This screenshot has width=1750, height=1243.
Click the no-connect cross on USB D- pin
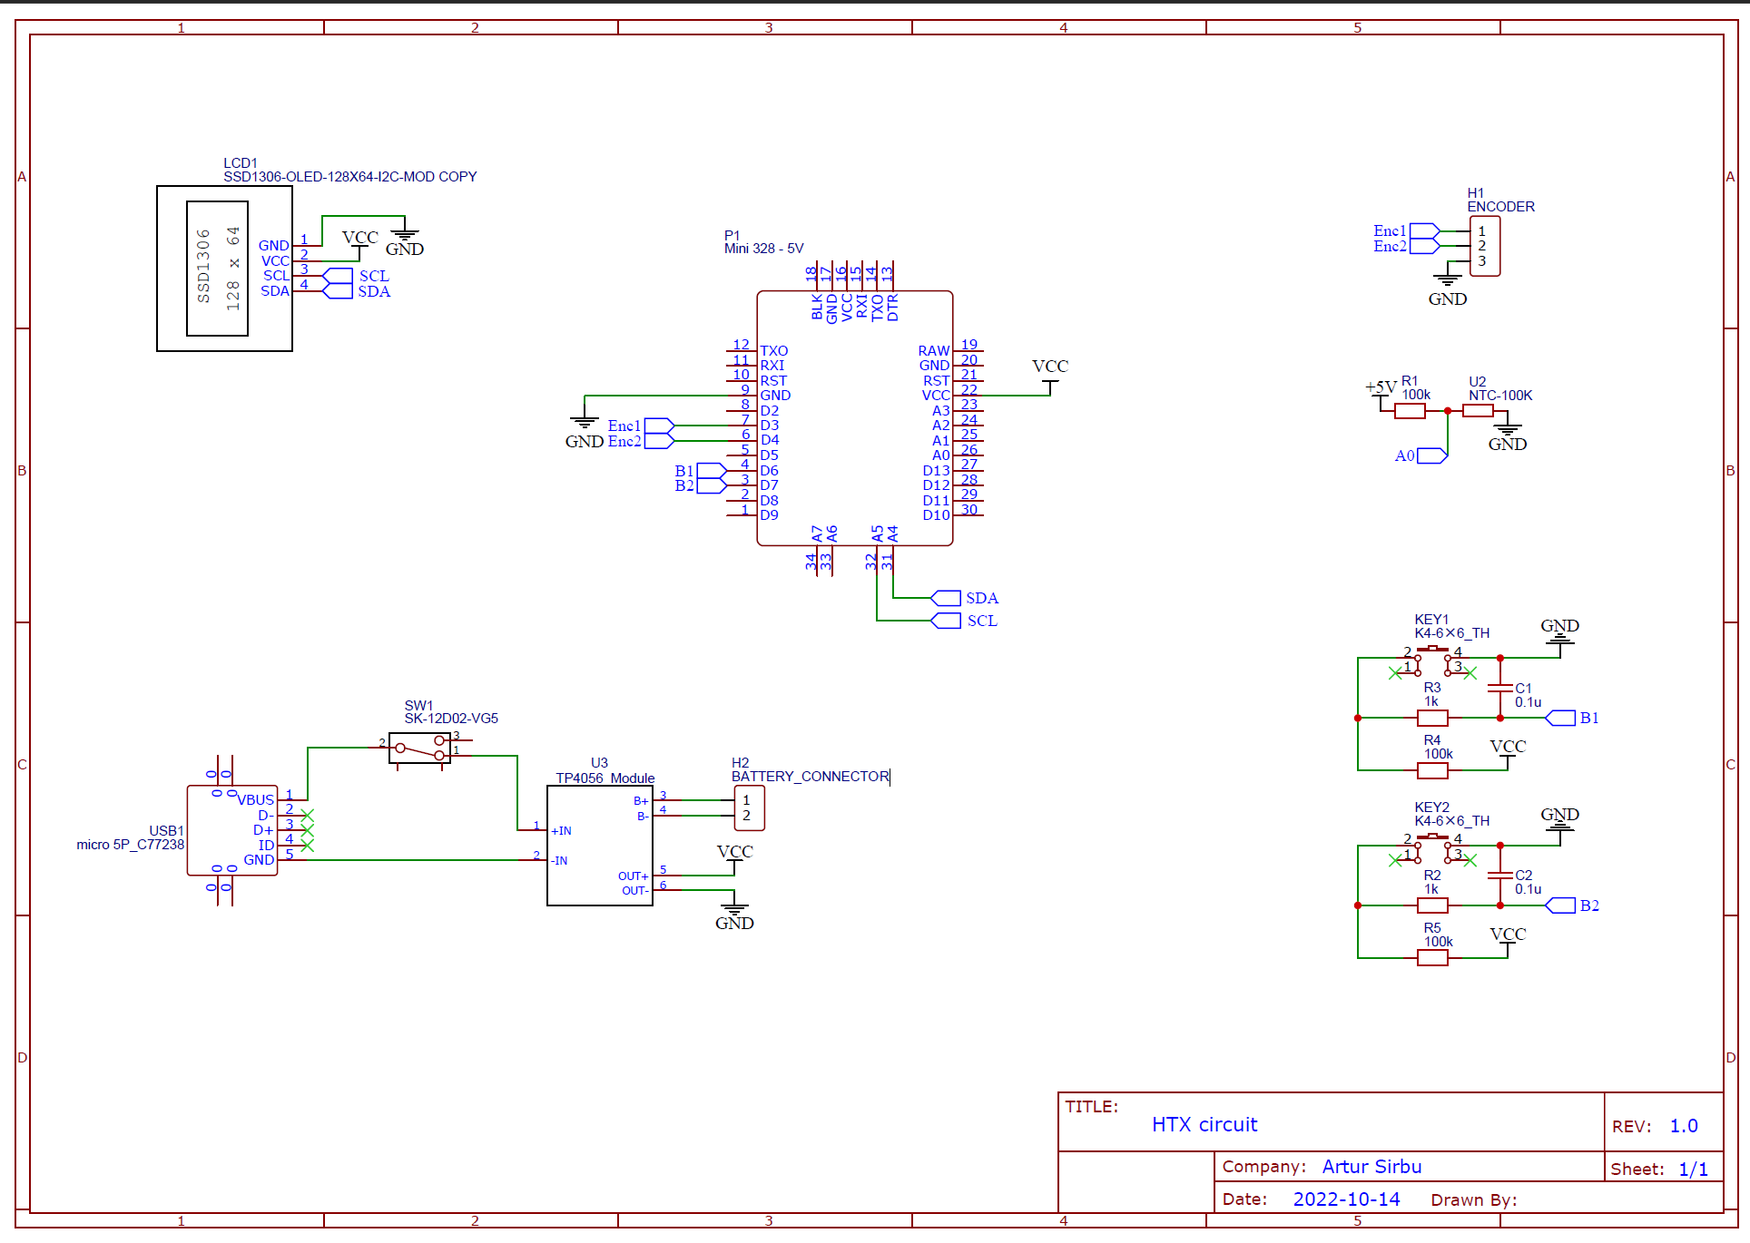pos(307,816)
